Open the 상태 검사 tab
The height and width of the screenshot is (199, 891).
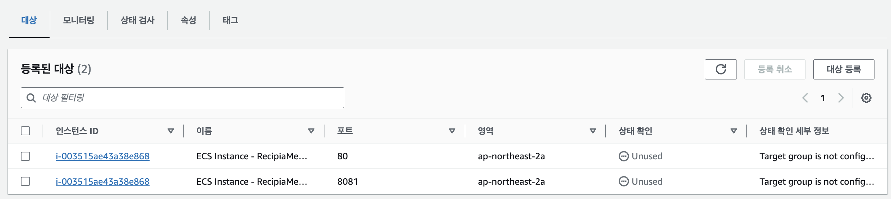(x=138, y=20)
